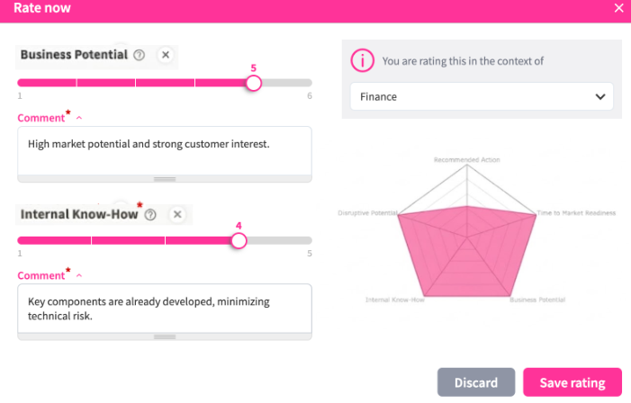Remove the Business Potential rating with X
Screen dimensions: 631x403
pos(166,55)
